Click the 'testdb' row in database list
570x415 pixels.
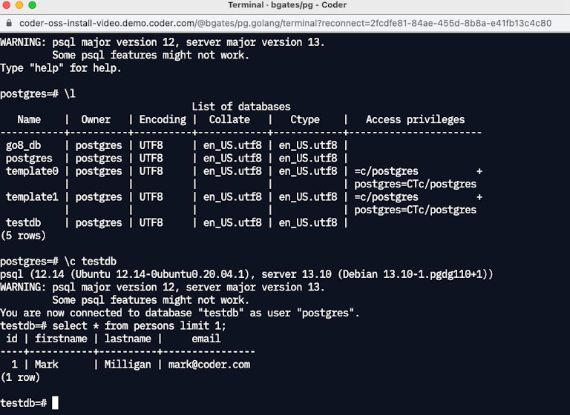[x=176, y=222]
